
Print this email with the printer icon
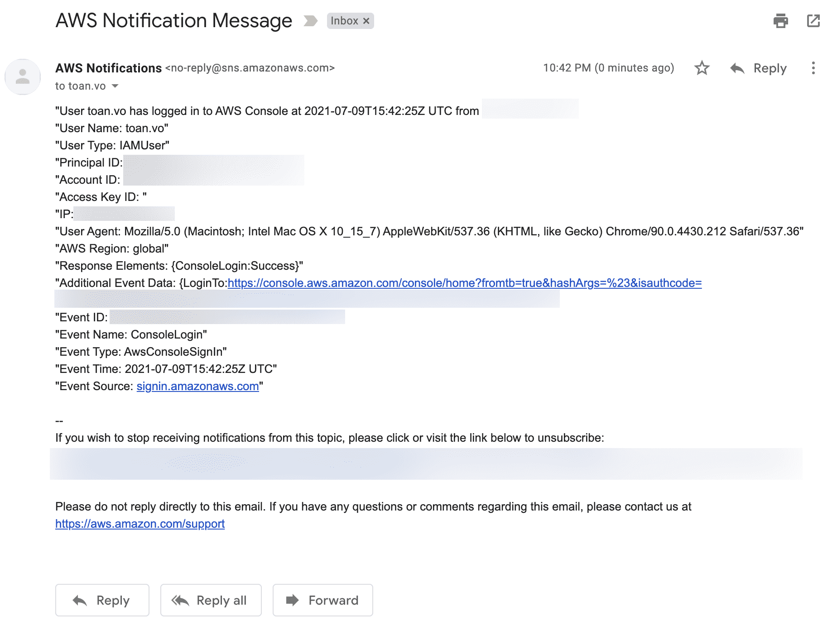780,21
